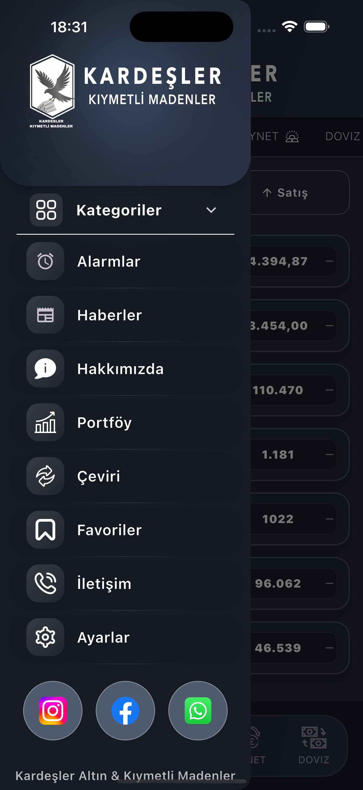
Task: Open WhatsApp contact icon
Action: click(x=198, y=711)
